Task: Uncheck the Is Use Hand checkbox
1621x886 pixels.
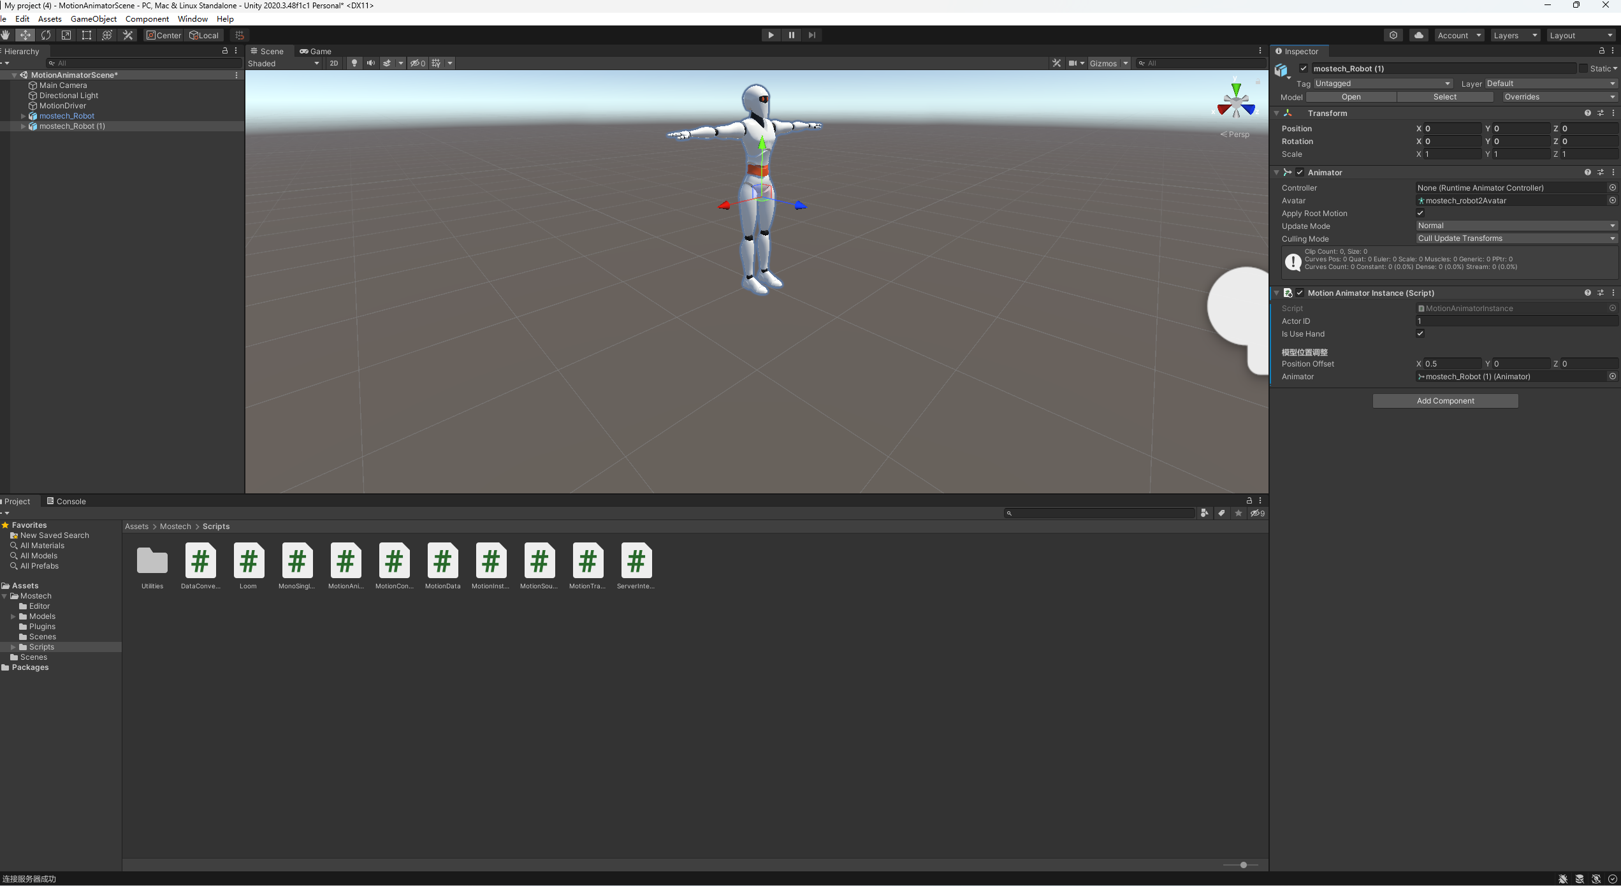Action: click(1420, 333)
